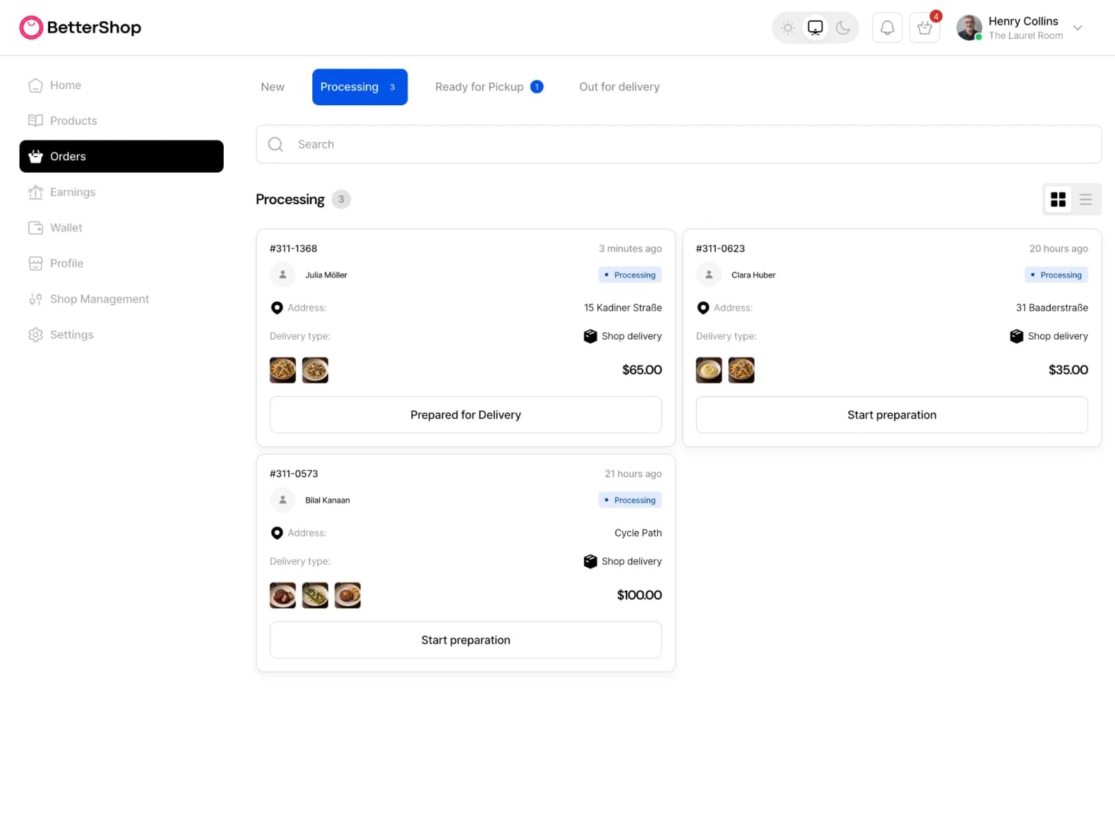Open order number #311-0623
The width and height of the screenshot is (1115, 836).
point(721,248)
